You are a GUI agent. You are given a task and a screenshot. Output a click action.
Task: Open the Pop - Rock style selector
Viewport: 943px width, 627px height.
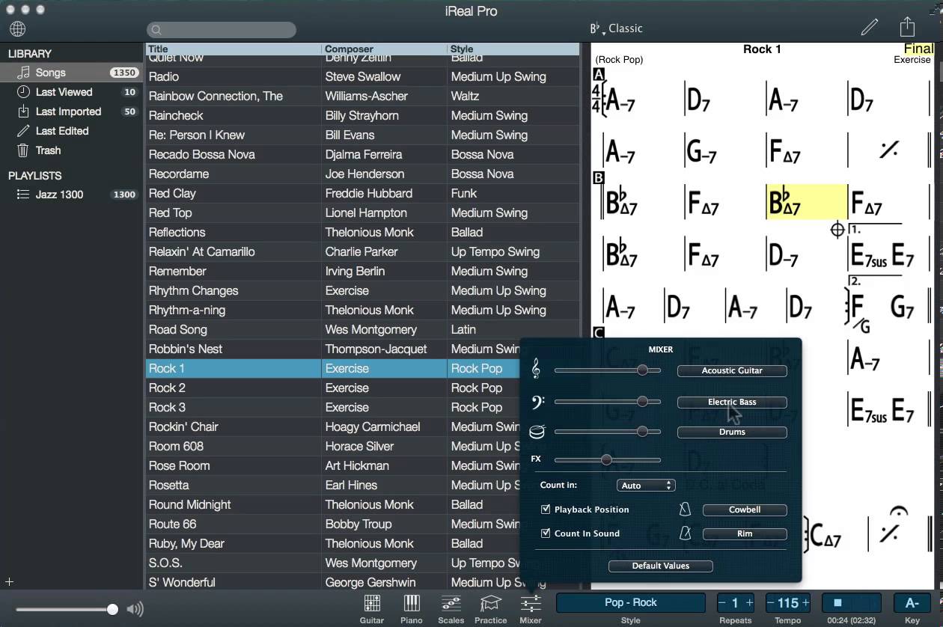pyautogui.click(x=631, y=602)
